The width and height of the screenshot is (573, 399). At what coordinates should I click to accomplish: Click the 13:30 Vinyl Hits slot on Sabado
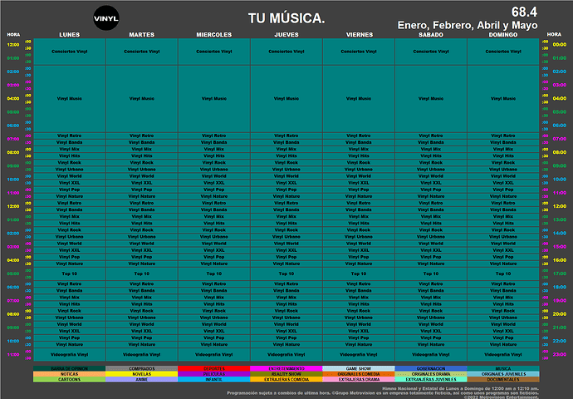(431, 223)
